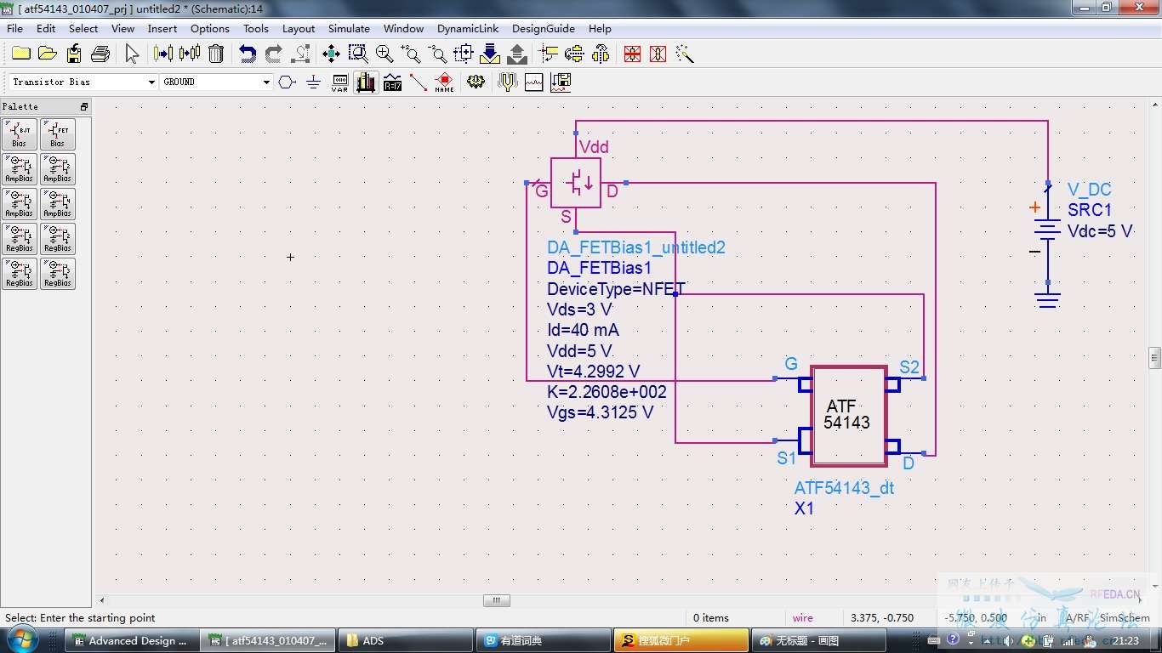This screenshot has width=1162, height=653.
Task: Redo the last undone action
Action: (x=274, y=54)
